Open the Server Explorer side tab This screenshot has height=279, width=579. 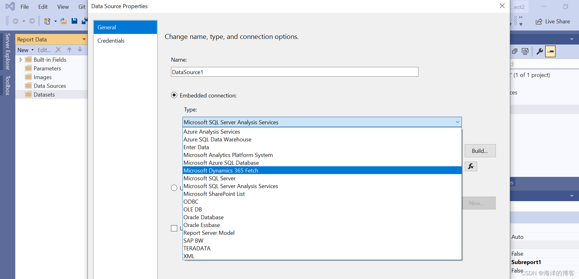coord(8,51)
